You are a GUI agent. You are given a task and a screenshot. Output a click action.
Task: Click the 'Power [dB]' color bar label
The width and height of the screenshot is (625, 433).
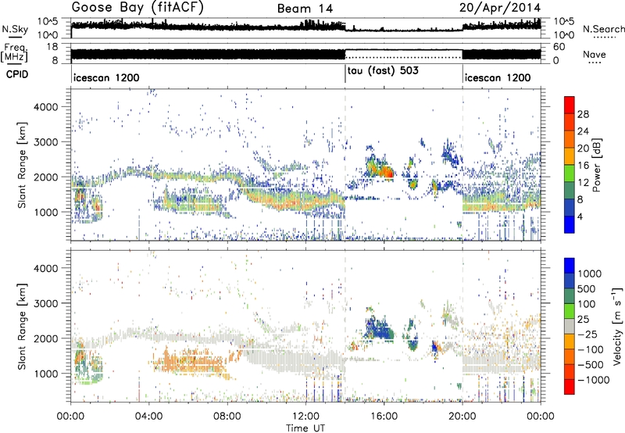(x=597, y=165)
